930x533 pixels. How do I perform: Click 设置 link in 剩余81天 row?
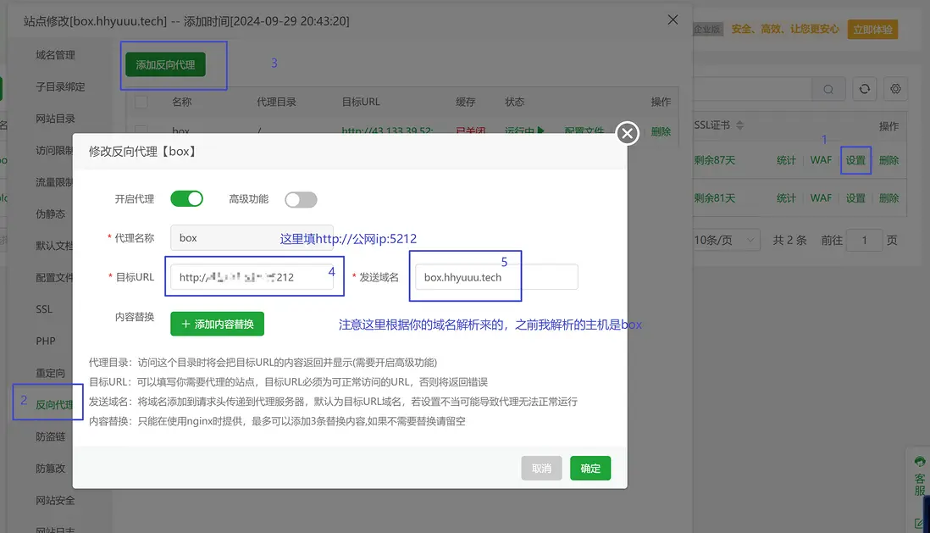pyautogui.click(x=855, y=198)
